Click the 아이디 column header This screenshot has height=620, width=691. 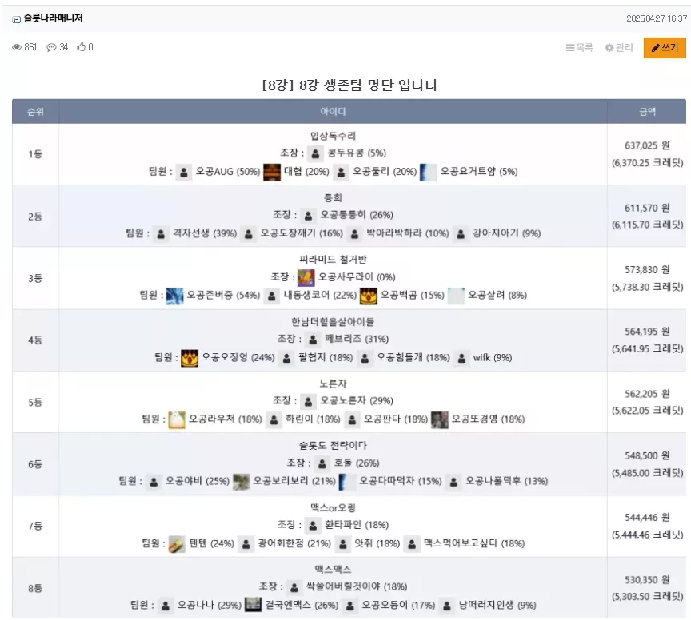tap(333, 111)
